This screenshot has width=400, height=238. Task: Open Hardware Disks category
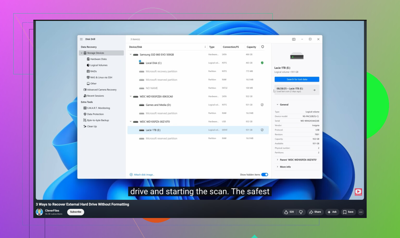pyautogui.click(x=98, y=59)
